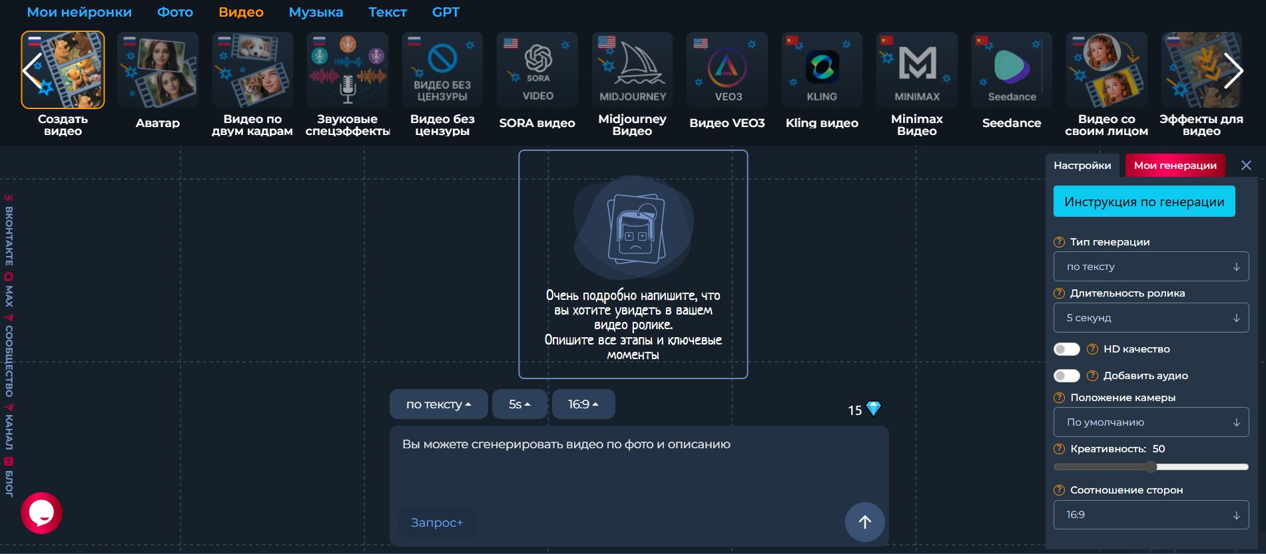Open the sound effects microphone icon
Screen dimensions: 1266x554
[348, 70]
